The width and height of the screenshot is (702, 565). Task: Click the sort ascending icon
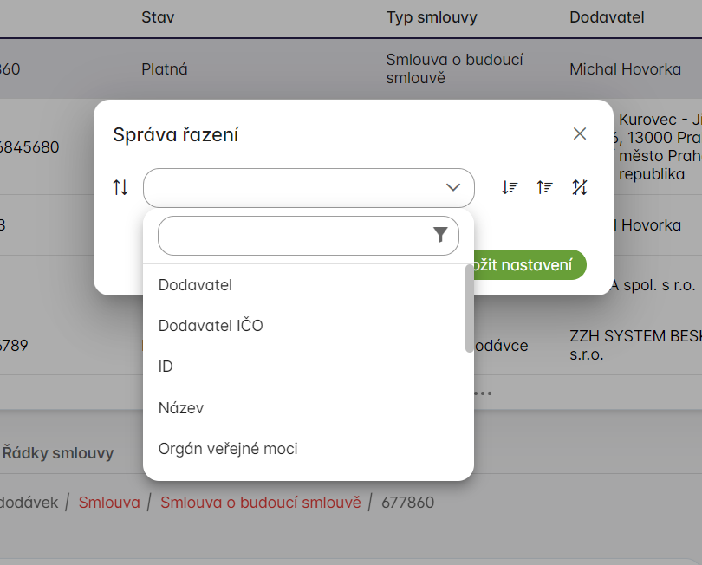point(544,187)
